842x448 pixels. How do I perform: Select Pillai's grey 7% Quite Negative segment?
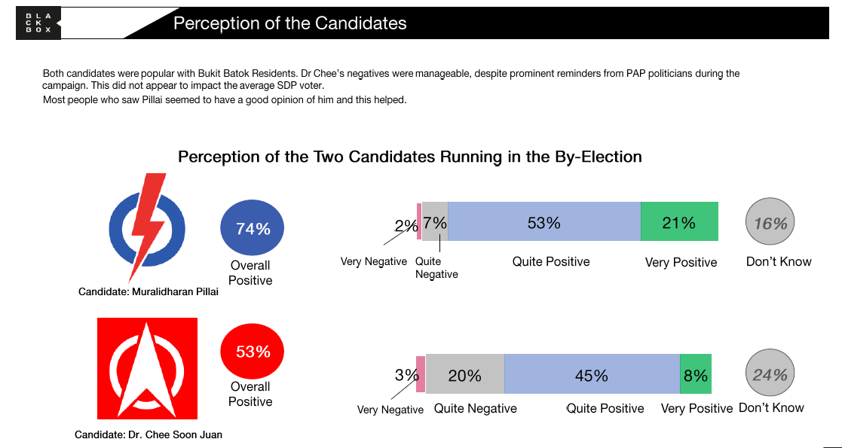pos(435,222)
